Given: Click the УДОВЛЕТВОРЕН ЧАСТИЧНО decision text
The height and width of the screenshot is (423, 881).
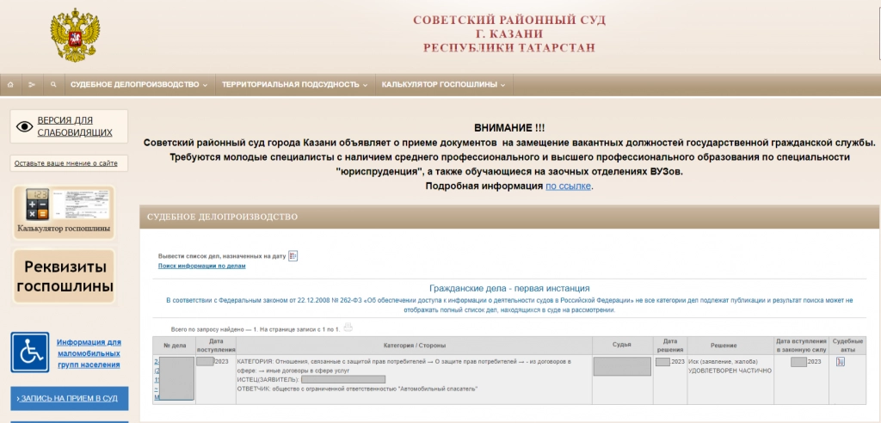Looking at the screenshot, I should click(x=730, y=371).
